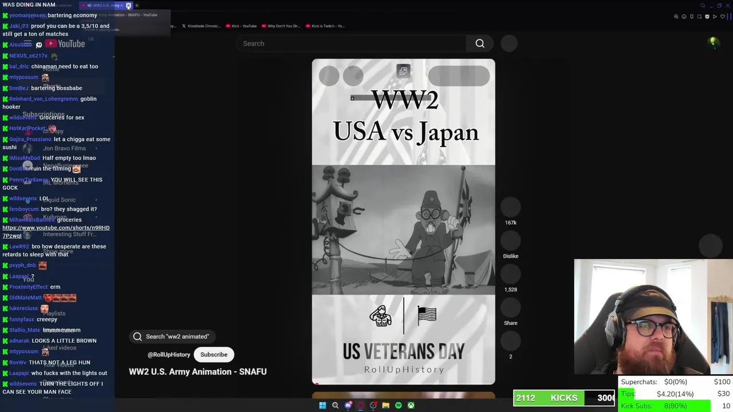Open Spotify from the taskbar
Viewport: 733px width, 412px height.
tap(398, 406)
